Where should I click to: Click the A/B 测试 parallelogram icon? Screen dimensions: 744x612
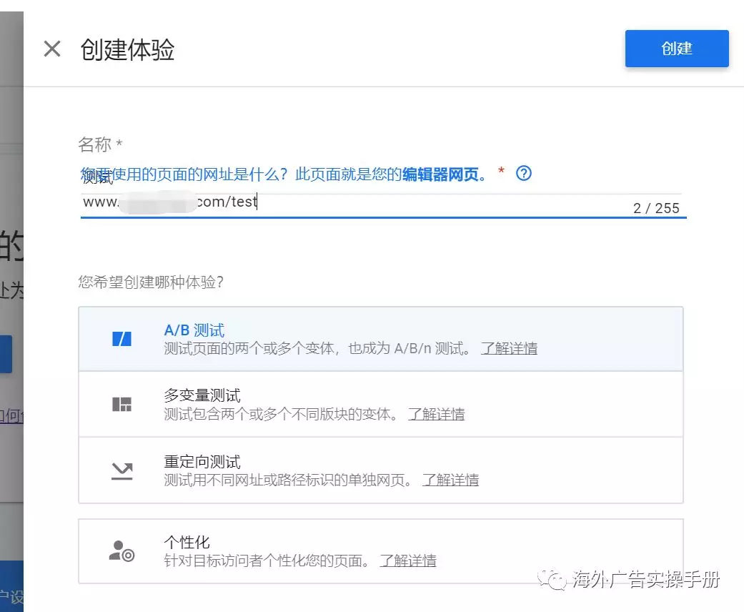122,339
